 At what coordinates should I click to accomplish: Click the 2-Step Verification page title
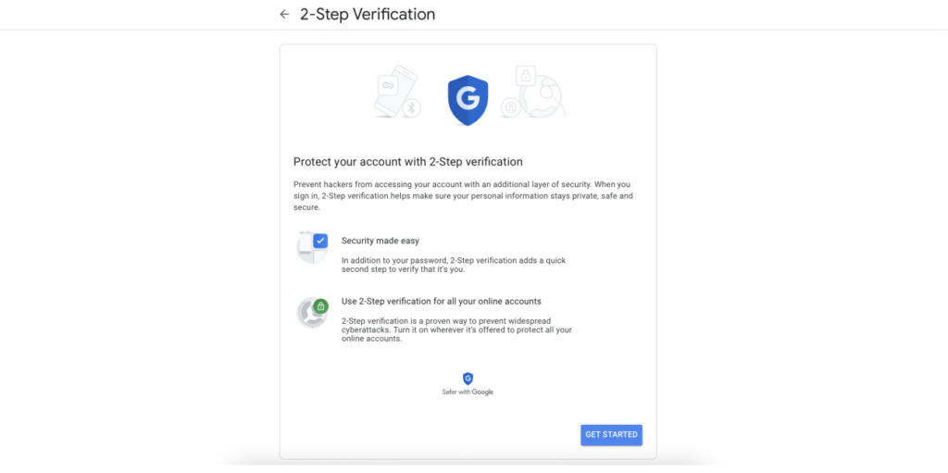click(368, 15)
